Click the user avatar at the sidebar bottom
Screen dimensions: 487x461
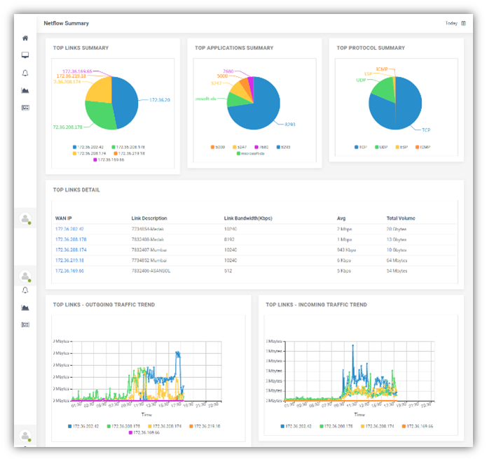coord(25,436)
